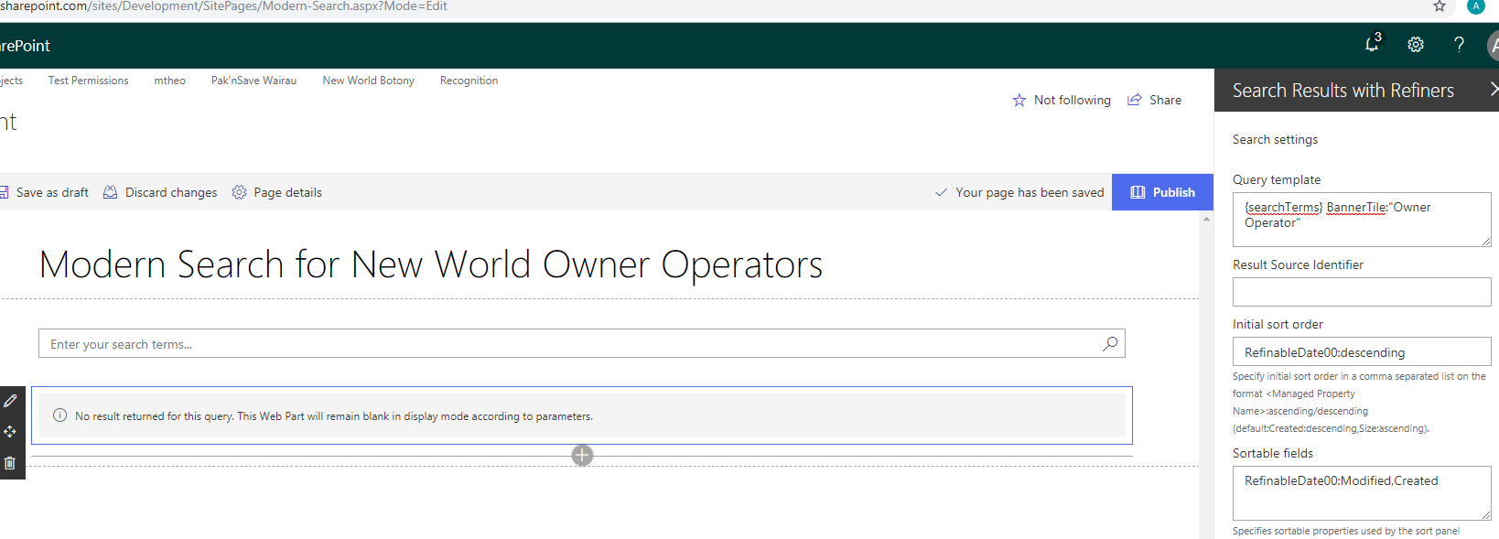The image size is (1499, 539).
Task: Open the help question mark icon
Action: pos(1459,45)
